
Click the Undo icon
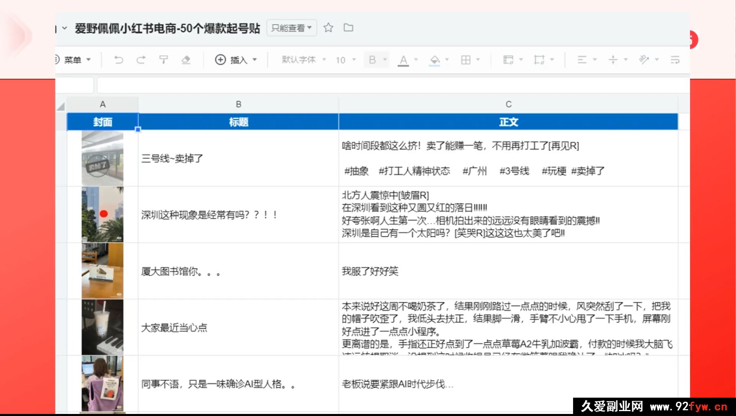click(119, 59)
